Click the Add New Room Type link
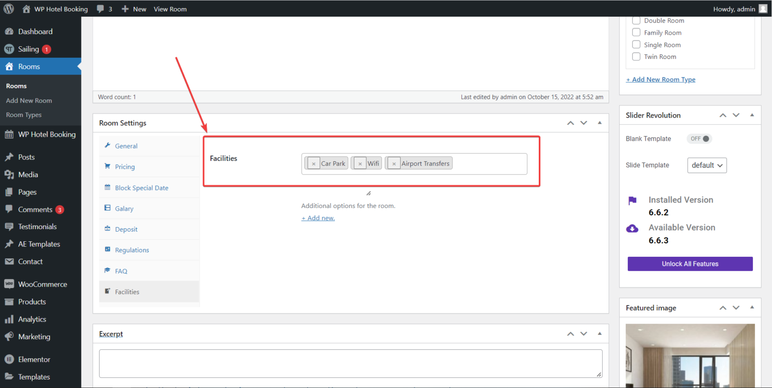The image size is (772, 388). pos(660,79)
